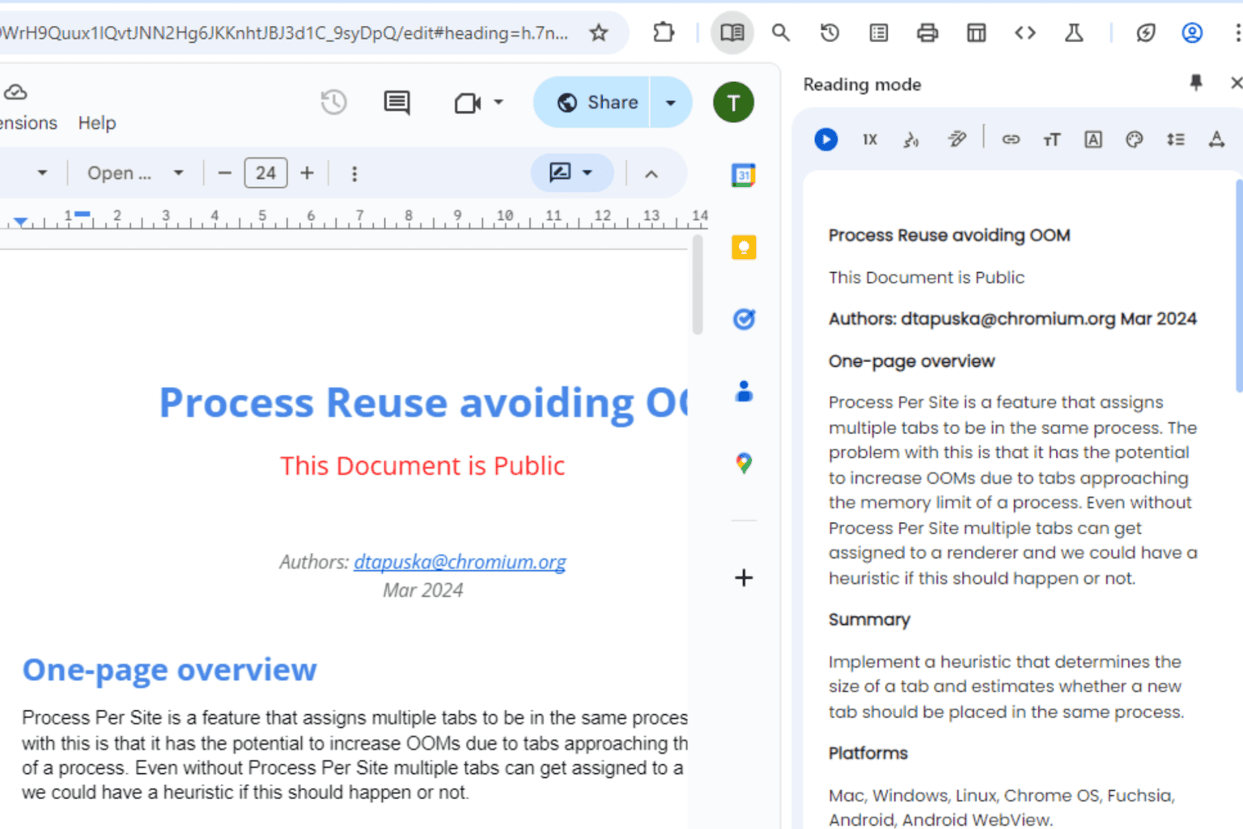Toggle the Reading mode side panel button
The width and height of the screenshot is (1243, 829).
(x=732, y=33)
